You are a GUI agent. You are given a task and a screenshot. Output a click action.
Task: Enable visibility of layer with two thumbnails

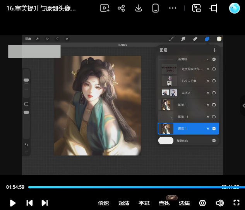click(x=214, y=93)
